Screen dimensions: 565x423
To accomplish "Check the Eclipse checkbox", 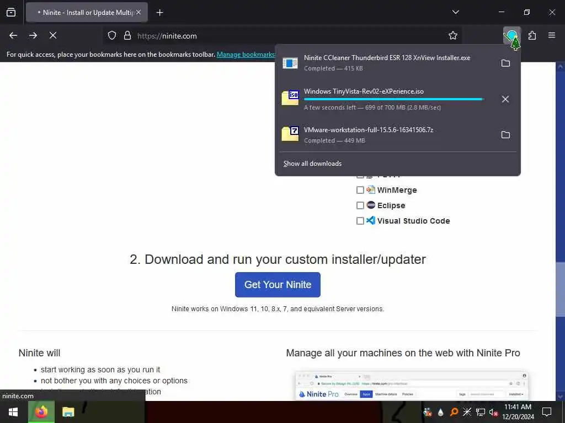I will pos(360,205).
